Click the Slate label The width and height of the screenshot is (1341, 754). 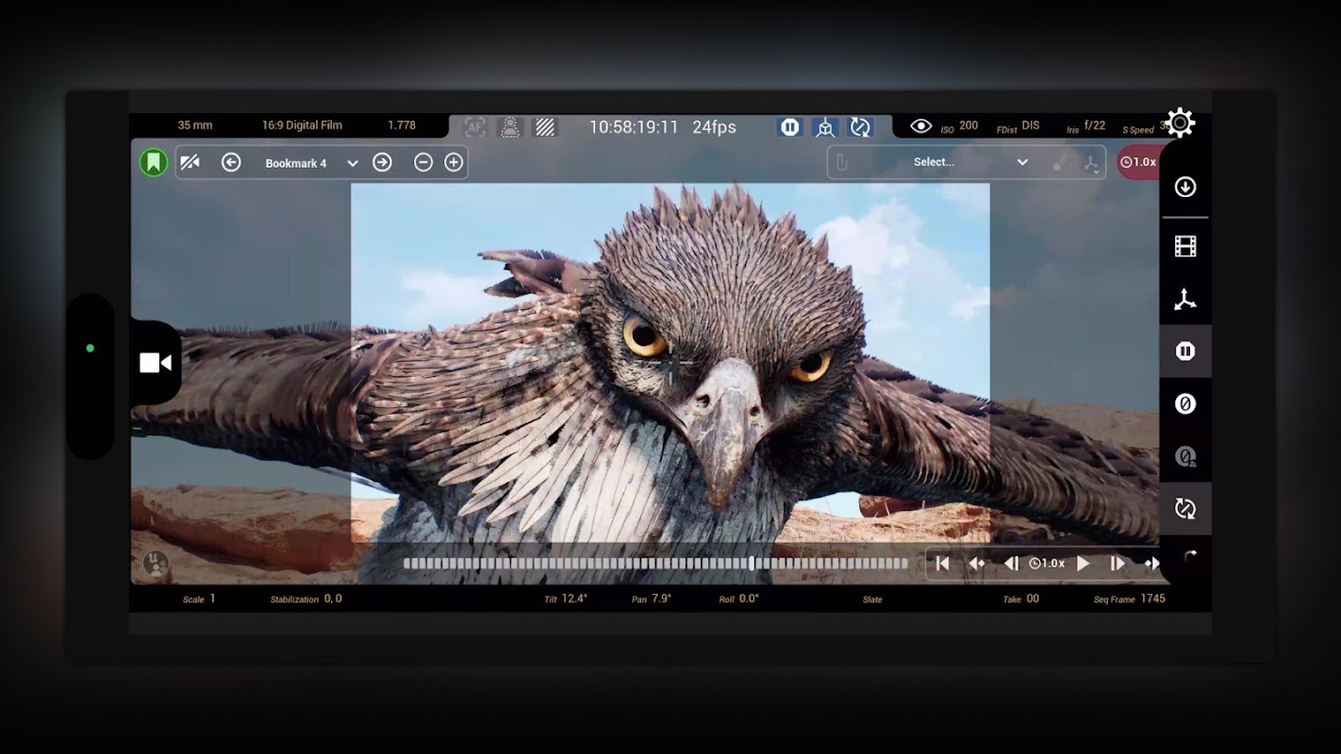pos(872,599)
